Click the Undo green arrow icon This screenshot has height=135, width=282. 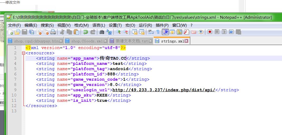point(86,32)
